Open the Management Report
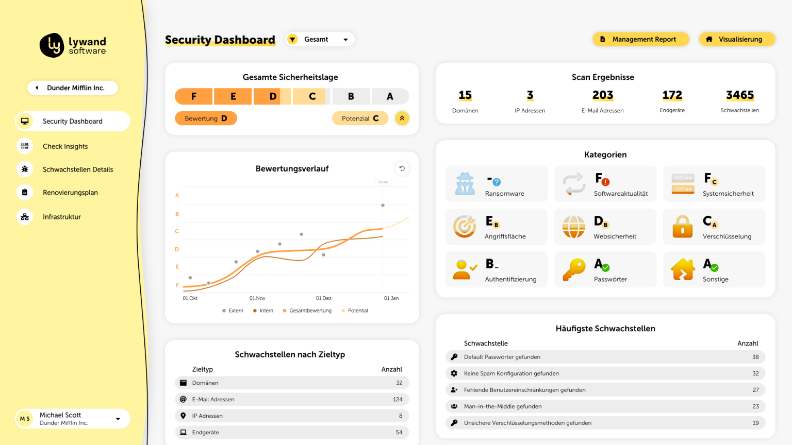Image resolution: width=792 pixels, height=445 pixels. click(x=640, y=39)
